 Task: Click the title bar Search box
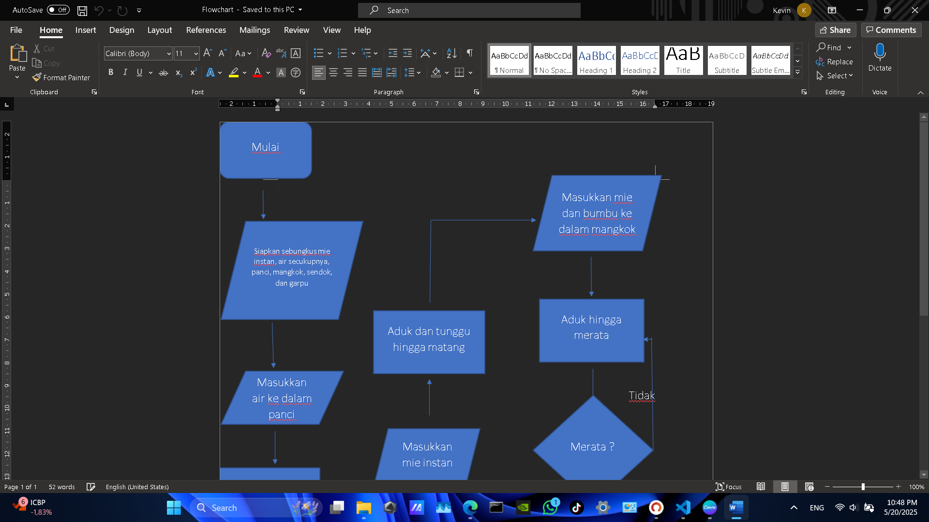coord(469,10)
